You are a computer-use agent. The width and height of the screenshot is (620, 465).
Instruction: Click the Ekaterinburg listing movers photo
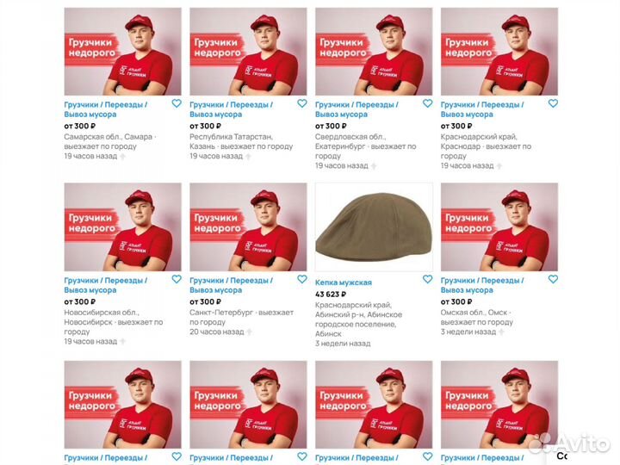click(x=374, y=52)
